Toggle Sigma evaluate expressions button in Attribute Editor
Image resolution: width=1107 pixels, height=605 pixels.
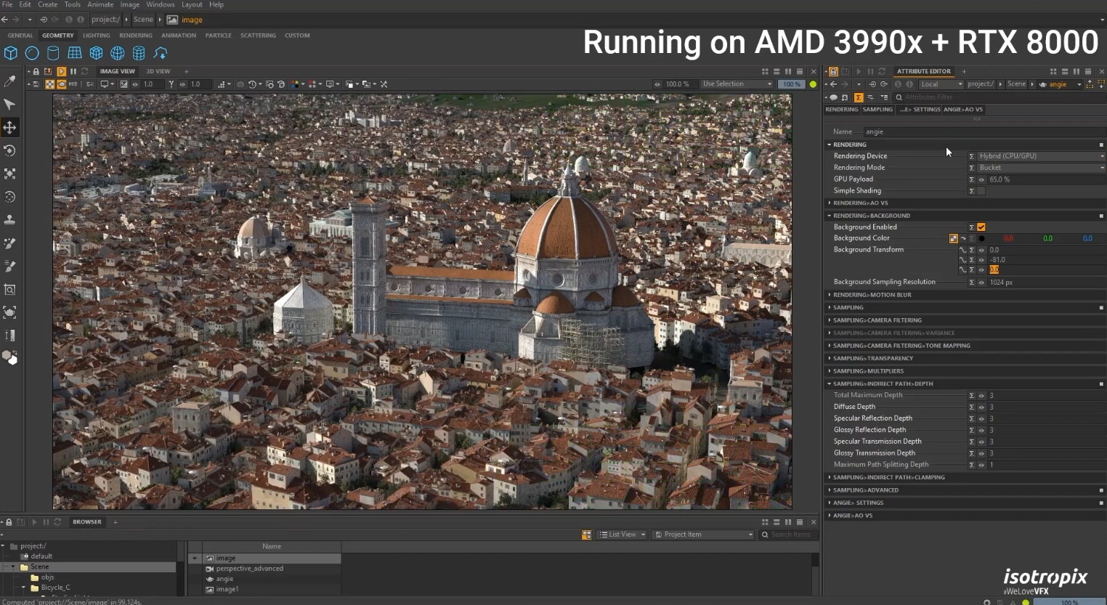859,97
